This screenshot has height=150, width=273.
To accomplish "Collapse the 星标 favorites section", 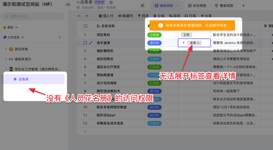I will pos(17,27).
